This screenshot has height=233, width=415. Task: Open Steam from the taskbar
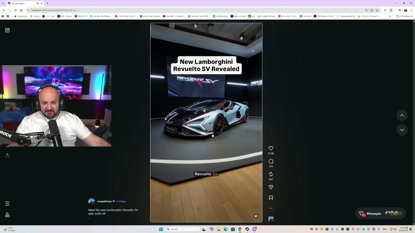247,229
